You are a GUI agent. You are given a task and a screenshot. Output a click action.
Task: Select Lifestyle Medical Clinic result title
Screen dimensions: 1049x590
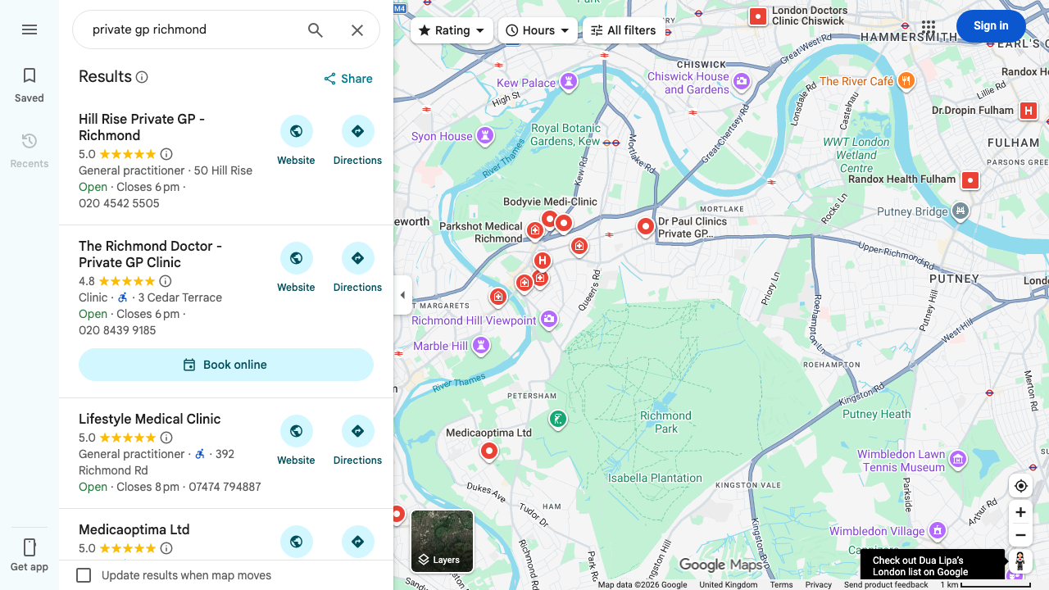149,419
